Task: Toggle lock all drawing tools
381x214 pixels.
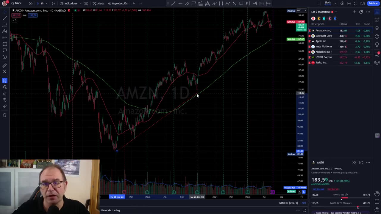Action: [x=5, y=93]
